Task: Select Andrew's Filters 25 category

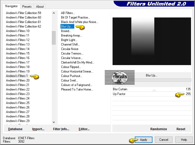Action: coord(18,103)
